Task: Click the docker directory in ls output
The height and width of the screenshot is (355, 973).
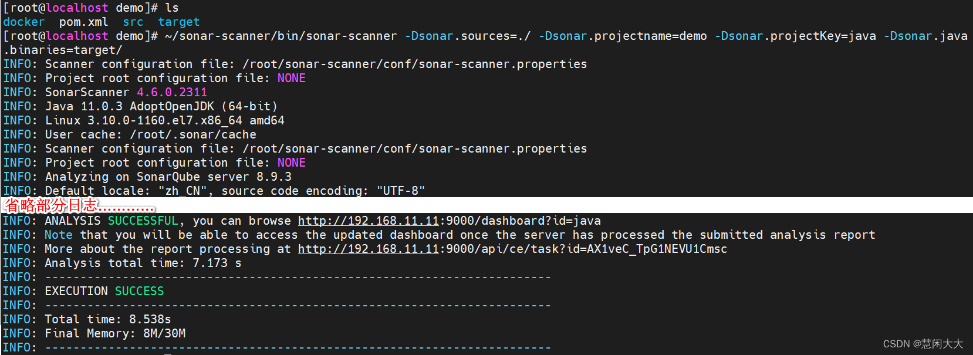Action: pos(23,22)
